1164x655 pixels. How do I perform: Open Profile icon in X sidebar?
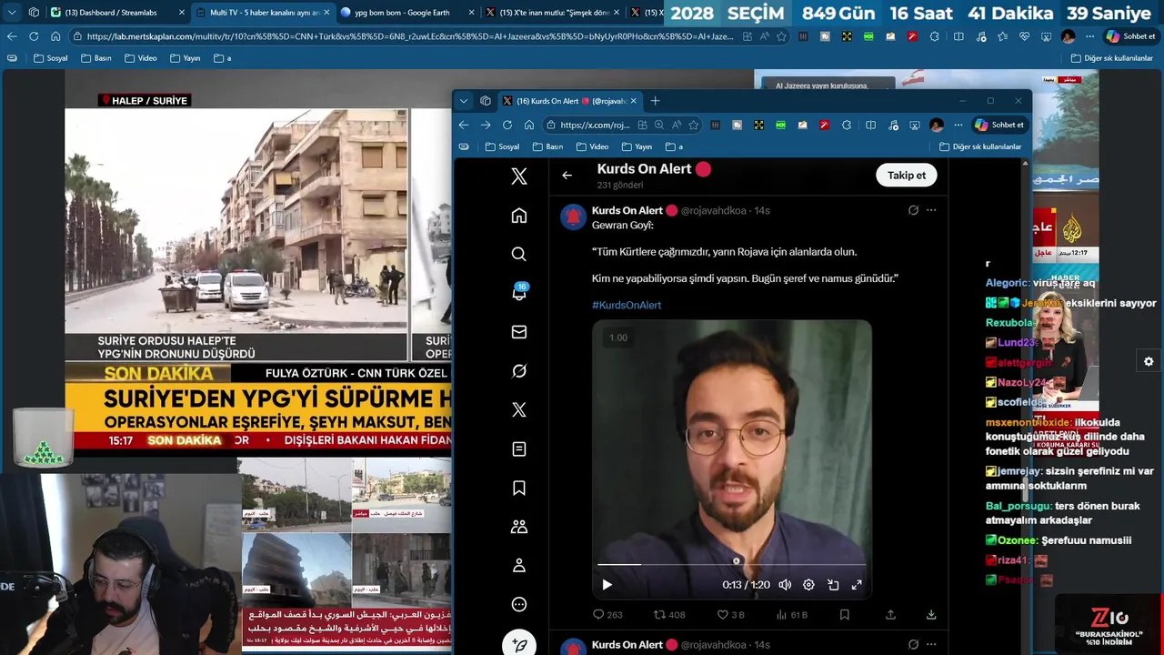519,566
